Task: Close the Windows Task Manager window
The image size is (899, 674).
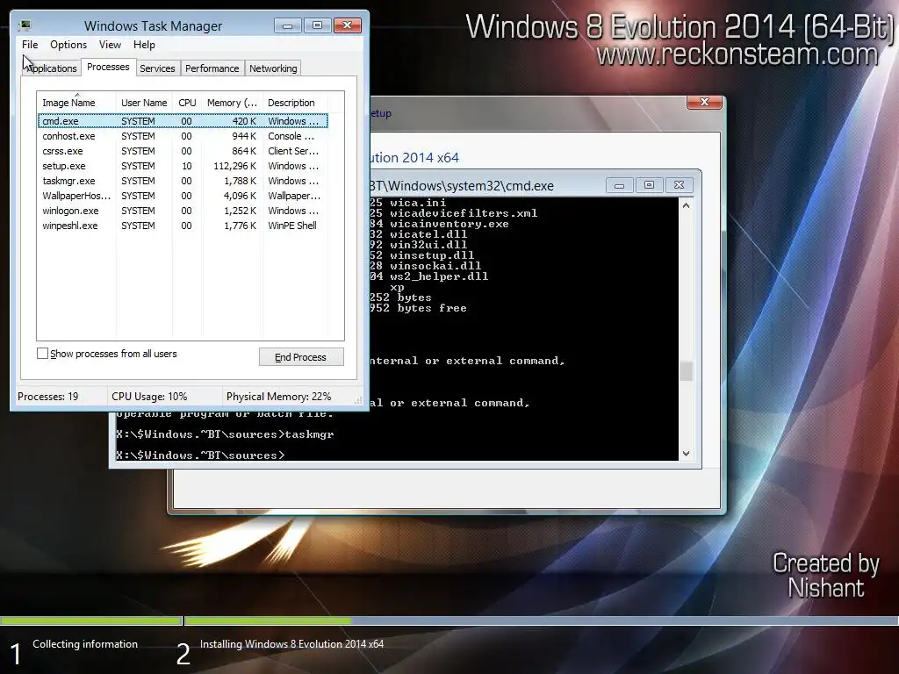Action: tap(348, 25)
